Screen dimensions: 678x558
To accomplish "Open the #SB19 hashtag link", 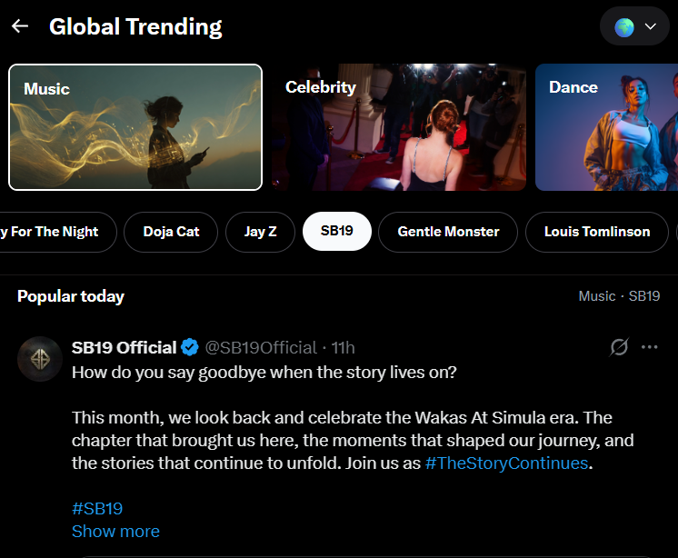I will 97,509.
